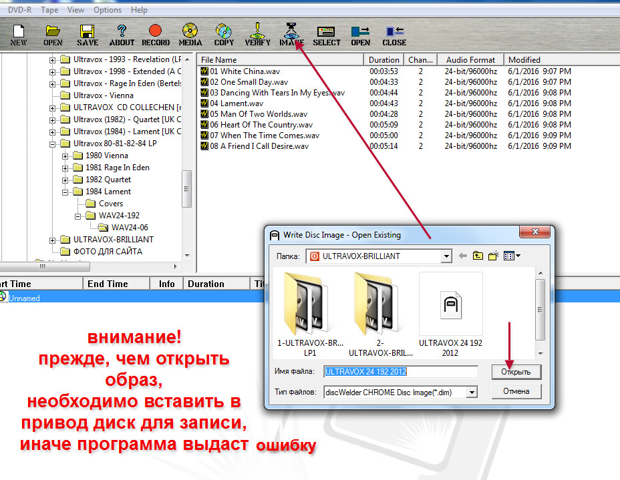Click the Имя файла input field
620x480 pixels.
pos(400,371)
